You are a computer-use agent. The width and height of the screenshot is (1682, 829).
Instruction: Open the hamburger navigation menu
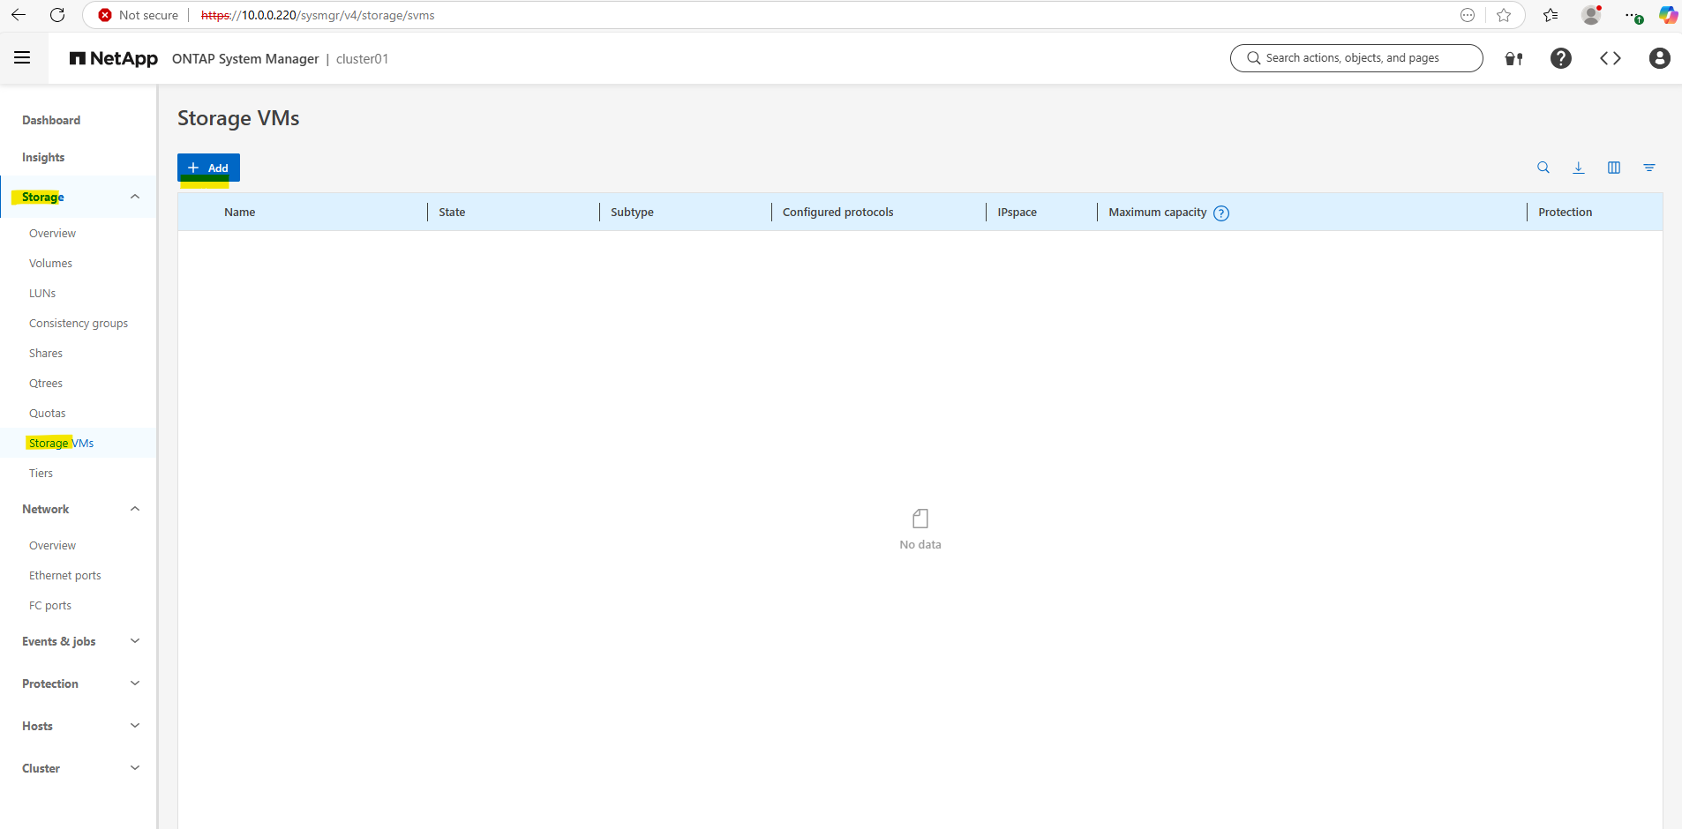[x=22, y=58]
